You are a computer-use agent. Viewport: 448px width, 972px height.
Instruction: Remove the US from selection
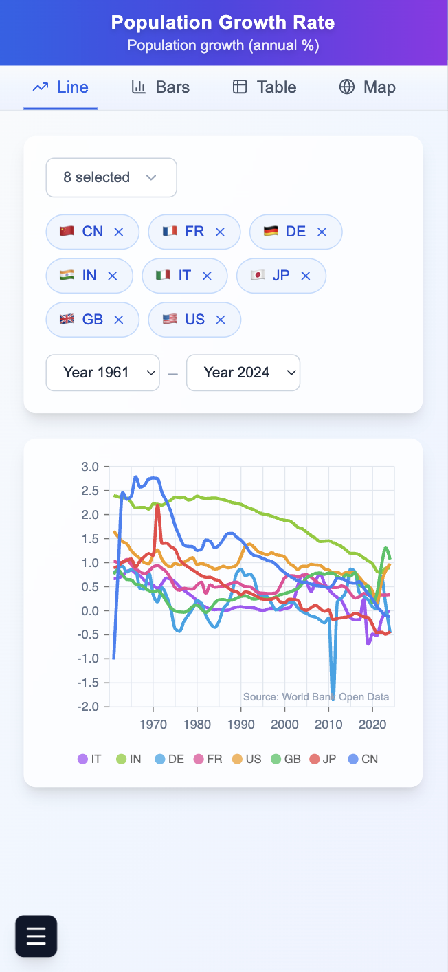[220, 319]
